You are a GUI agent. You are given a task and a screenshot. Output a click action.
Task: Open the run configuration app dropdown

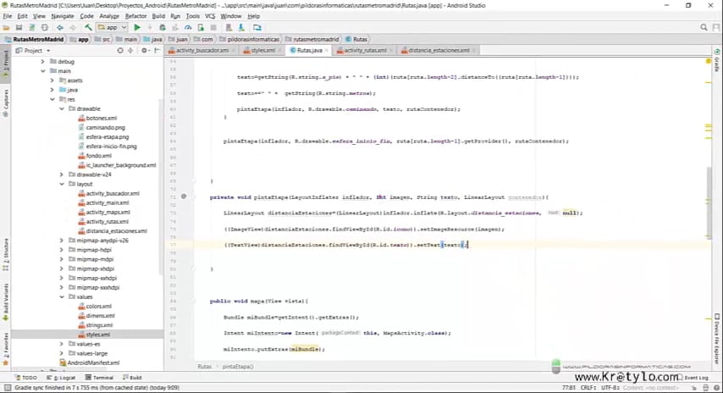(112, 28)
